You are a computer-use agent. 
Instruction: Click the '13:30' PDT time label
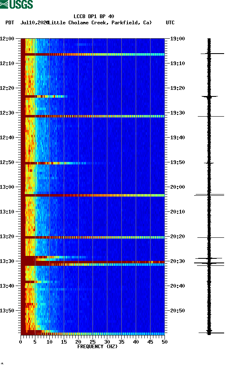click(7, 261)
